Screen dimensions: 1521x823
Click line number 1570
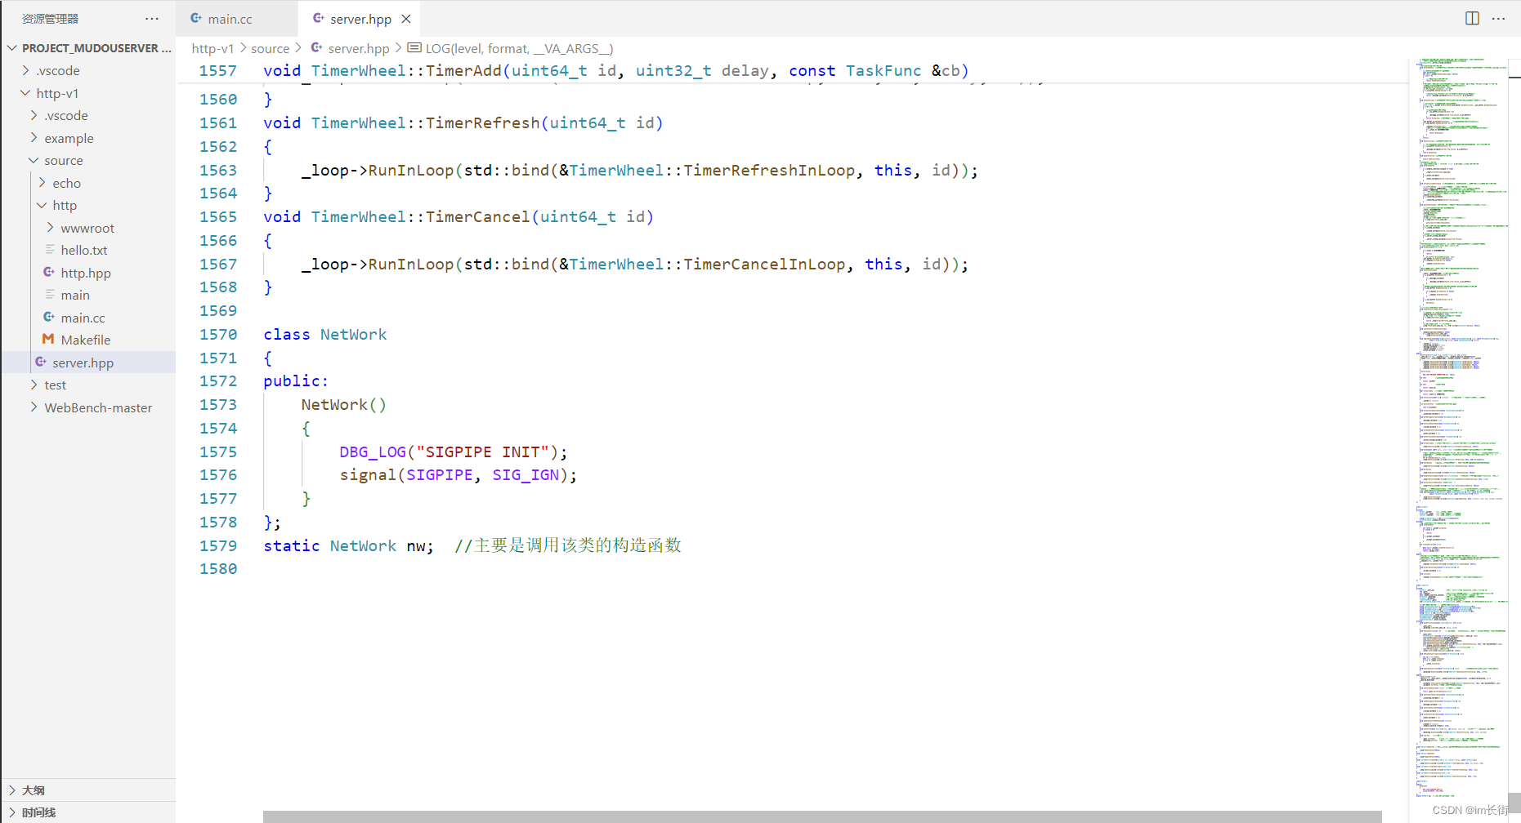(x=218, y=334)
